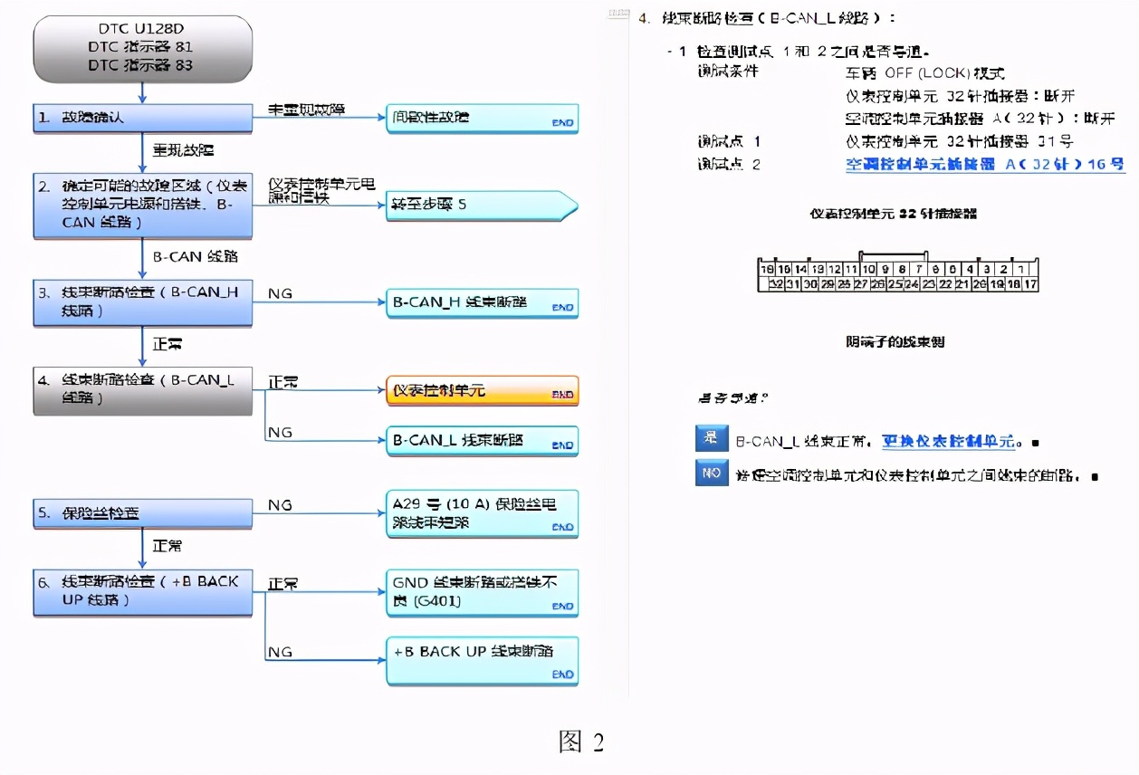Click the blue 是 answer button
Screen dimensions: 1139x775
click(x=712, y=438)
